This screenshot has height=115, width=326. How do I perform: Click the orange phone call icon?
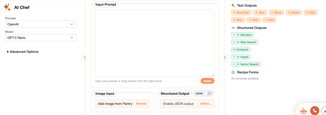[315, 111]
